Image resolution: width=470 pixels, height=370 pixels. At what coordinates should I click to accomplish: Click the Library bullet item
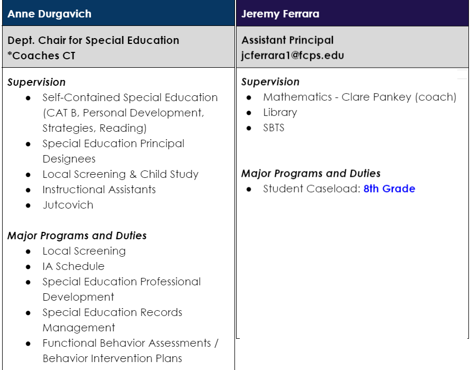coord(280,113)
